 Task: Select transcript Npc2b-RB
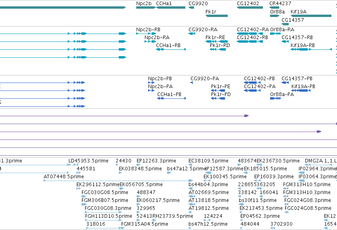pyautogui.click(x=146, y=34)
